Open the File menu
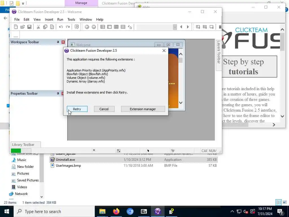289x217 pixels. pyautogui.click(x=17, y=19)
